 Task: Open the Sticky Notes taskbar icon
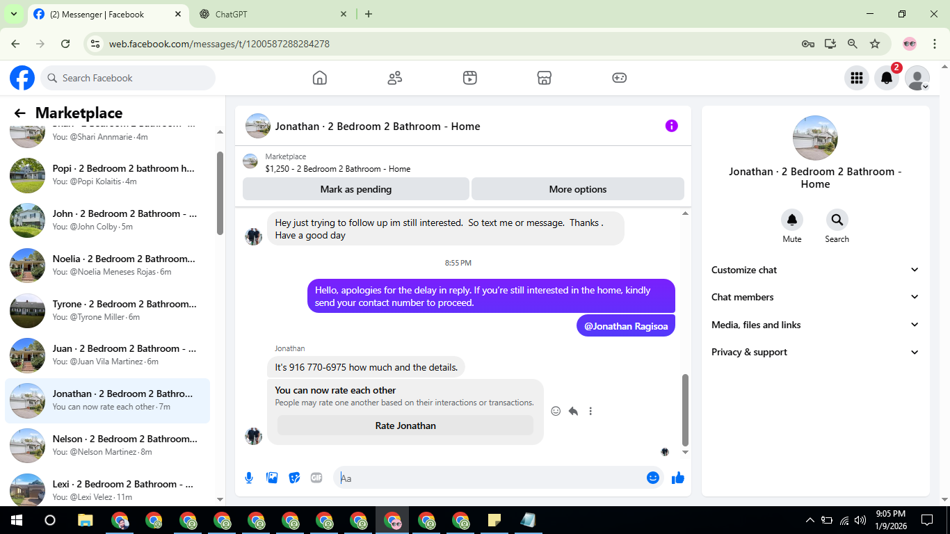click(494, 520)
